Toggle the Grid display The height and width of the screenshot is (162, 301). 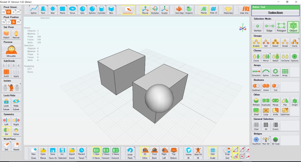pyautogui.click(x=212, y=151)
